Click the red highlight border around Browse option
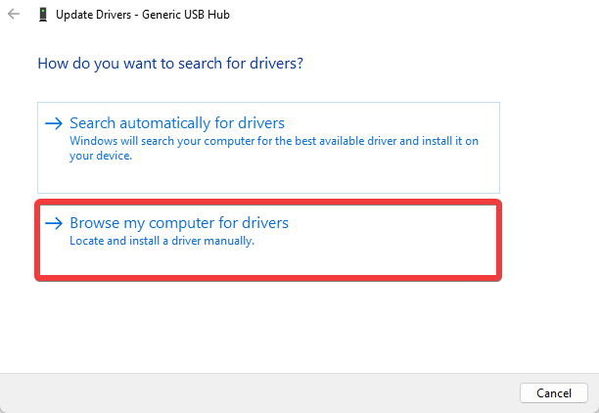 [268, 203]
